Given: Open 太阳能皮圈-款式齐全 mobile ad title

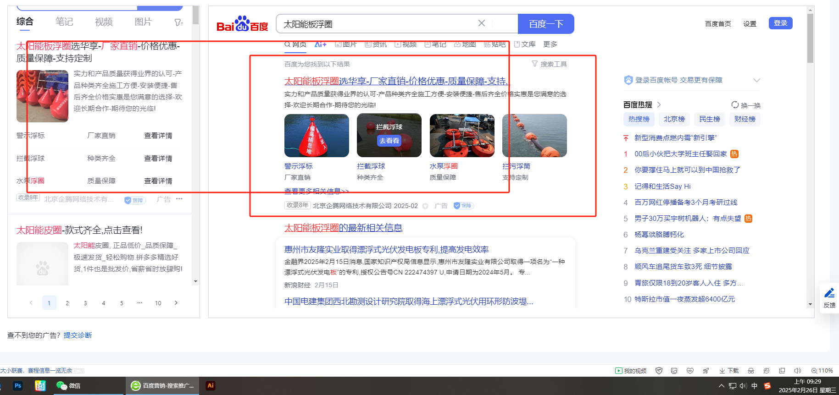Looking at the screenshot, I should 79,230.
